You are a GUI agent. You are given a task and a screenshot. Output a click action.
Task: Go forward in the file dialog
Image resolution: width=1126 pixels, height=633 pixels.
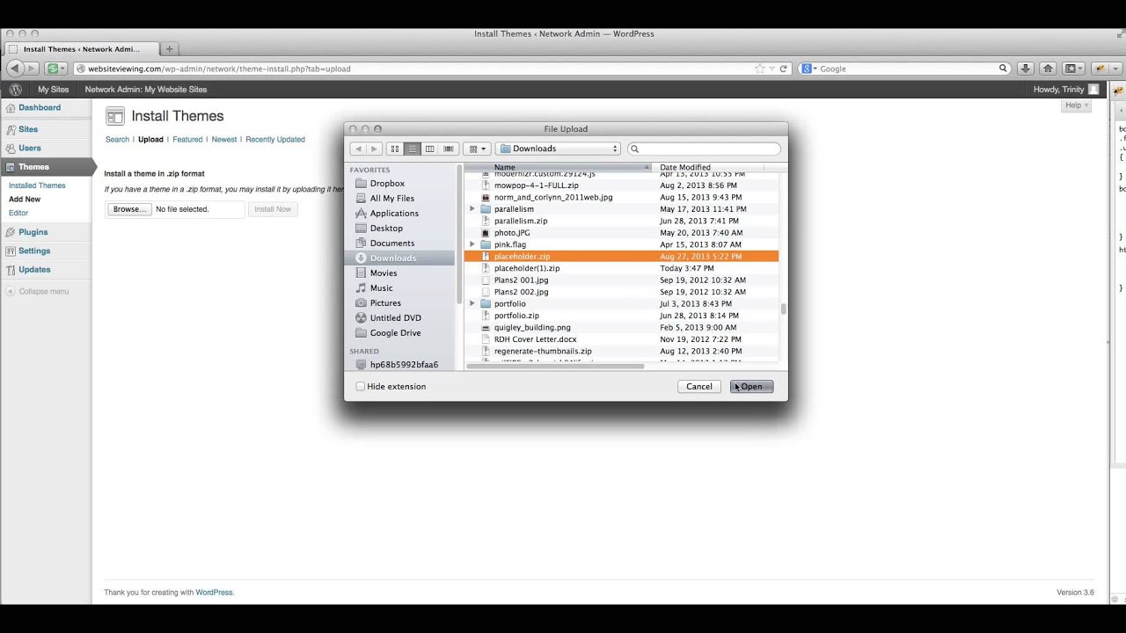[x=373, y=149]
